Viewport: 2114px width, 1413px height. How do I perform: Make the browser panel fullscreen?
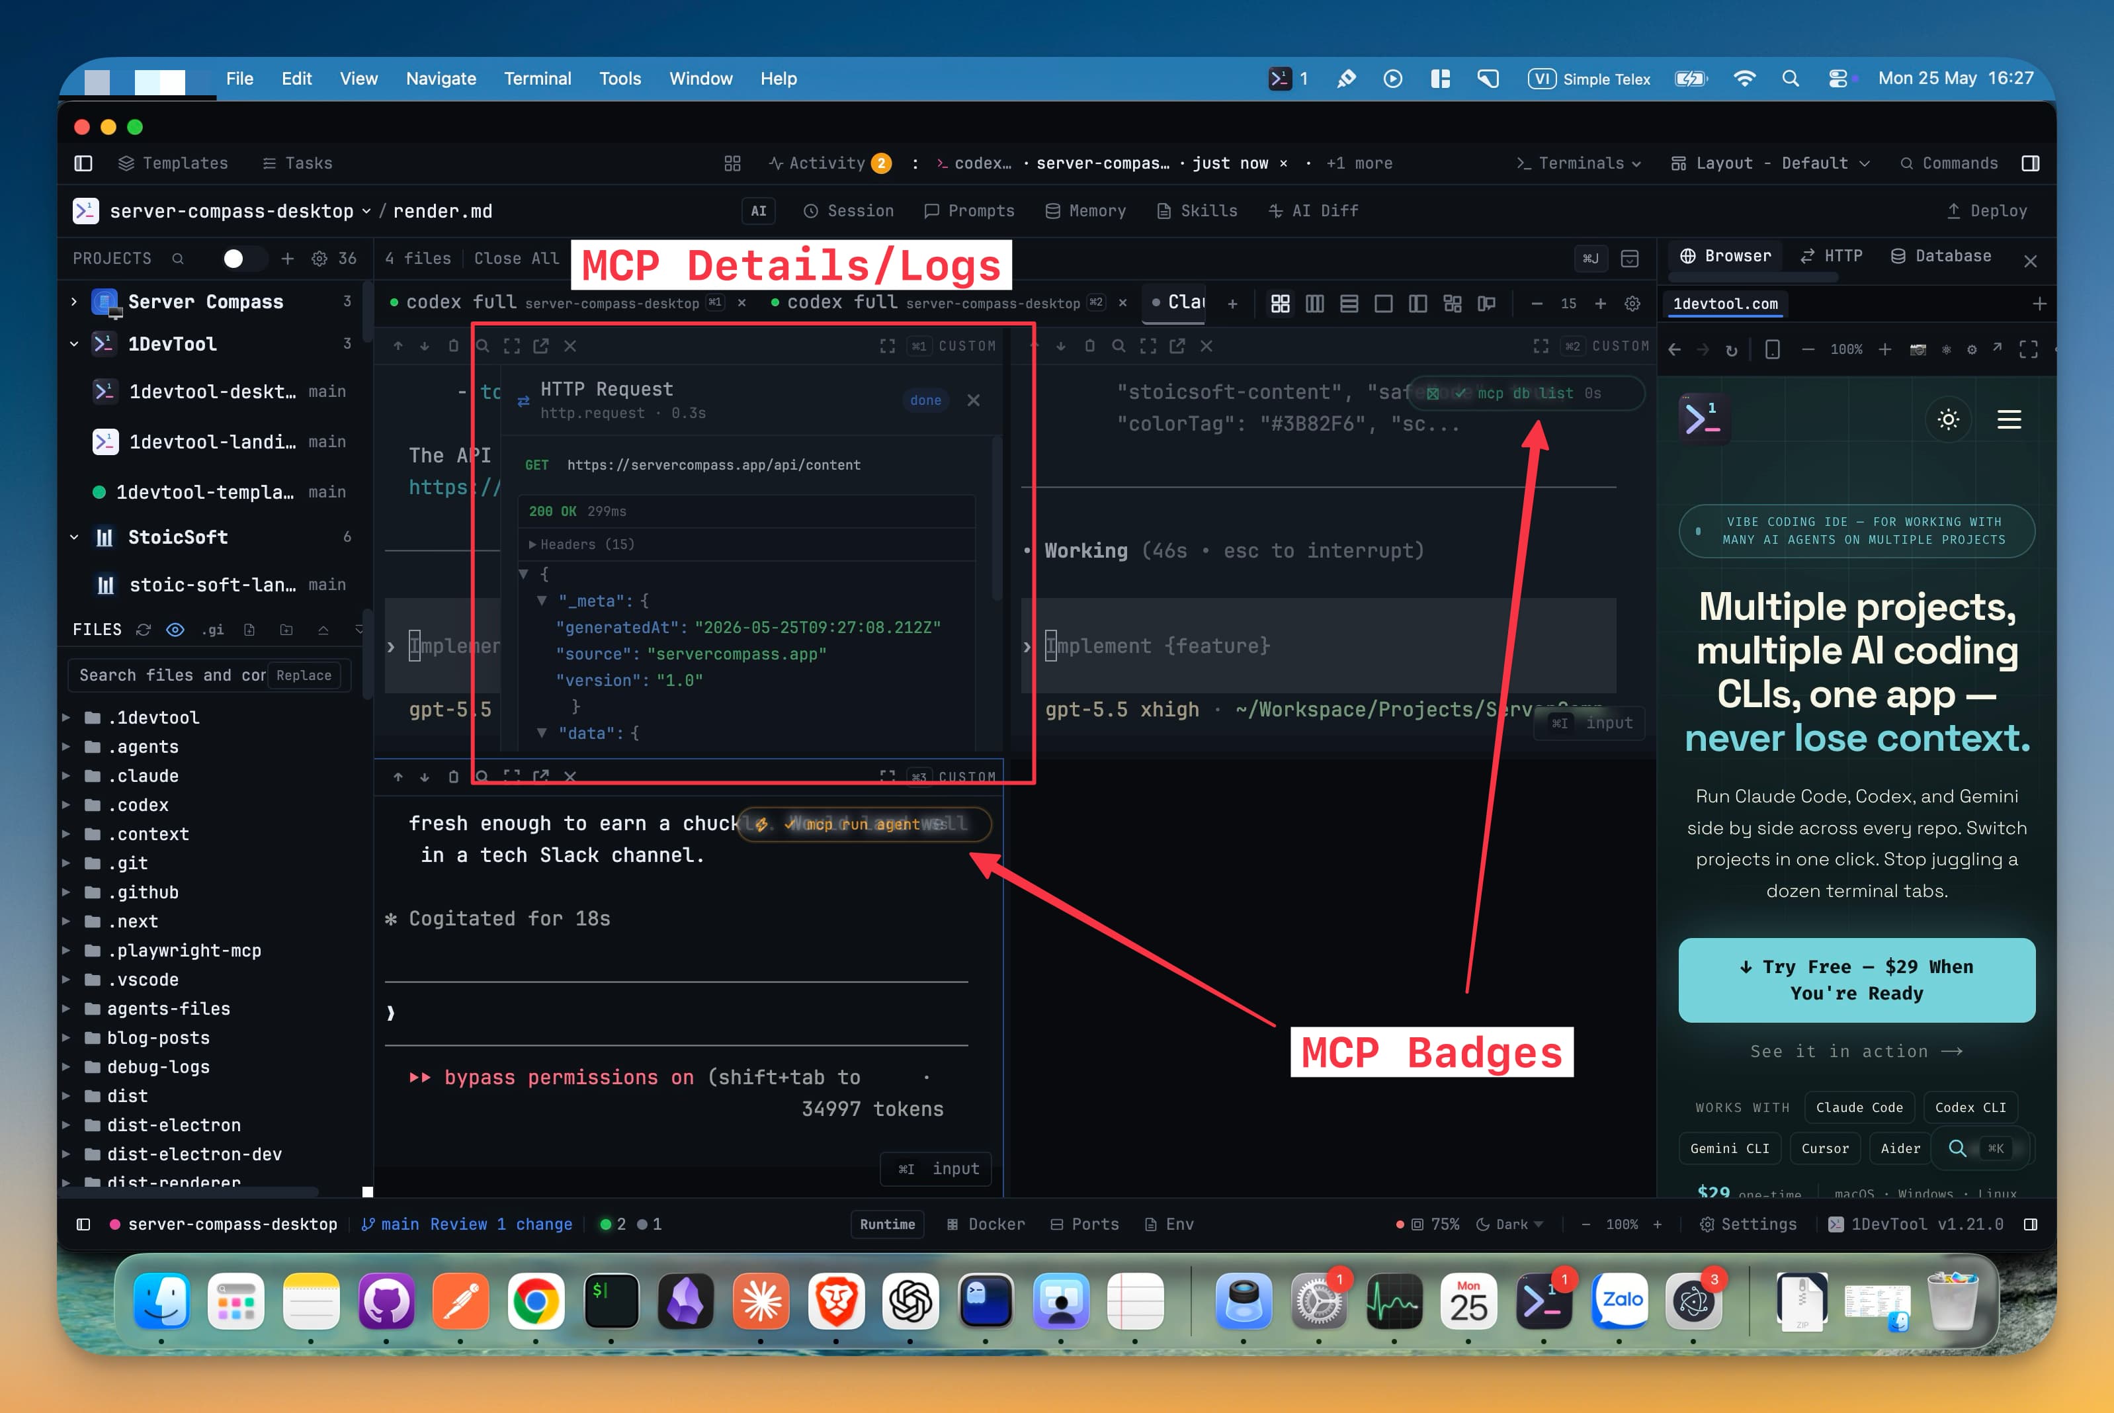pyautogui.click(x=2029, y=350)
